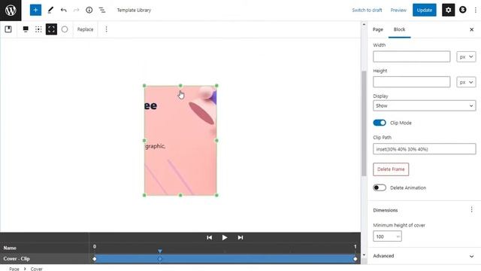Image resolution: width=481 pixels, height=271 pixels.
Task: Close the settings sidebar
Action: (x=471, y=29)
